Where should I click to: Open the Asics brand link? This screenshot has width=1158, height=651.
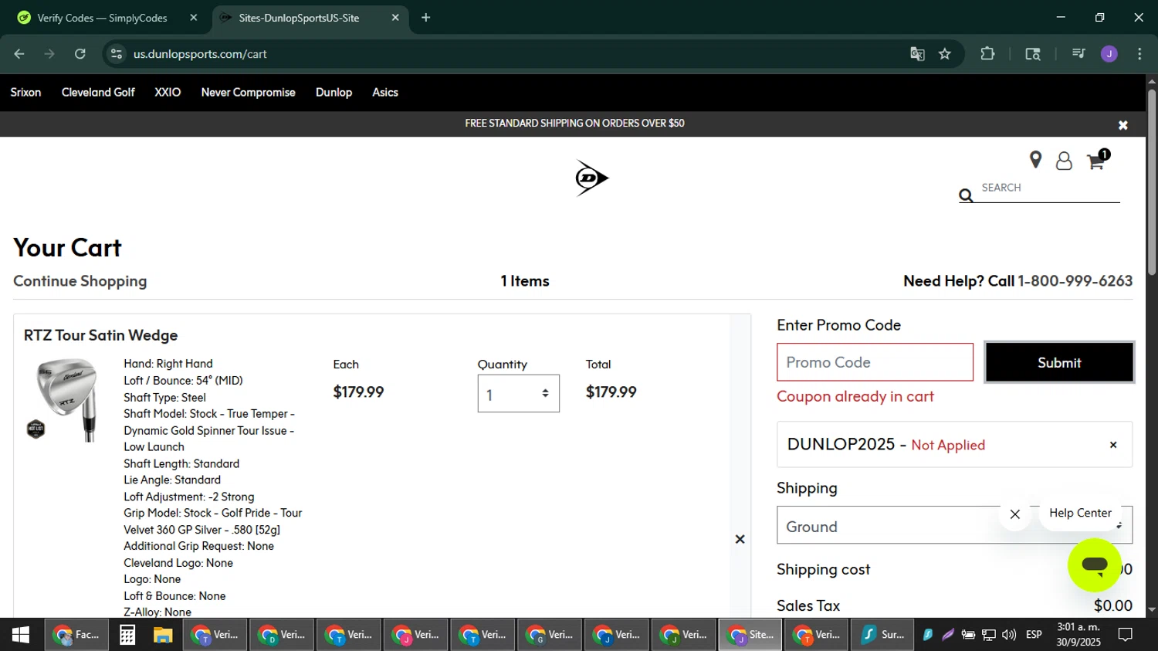(385, 92)
